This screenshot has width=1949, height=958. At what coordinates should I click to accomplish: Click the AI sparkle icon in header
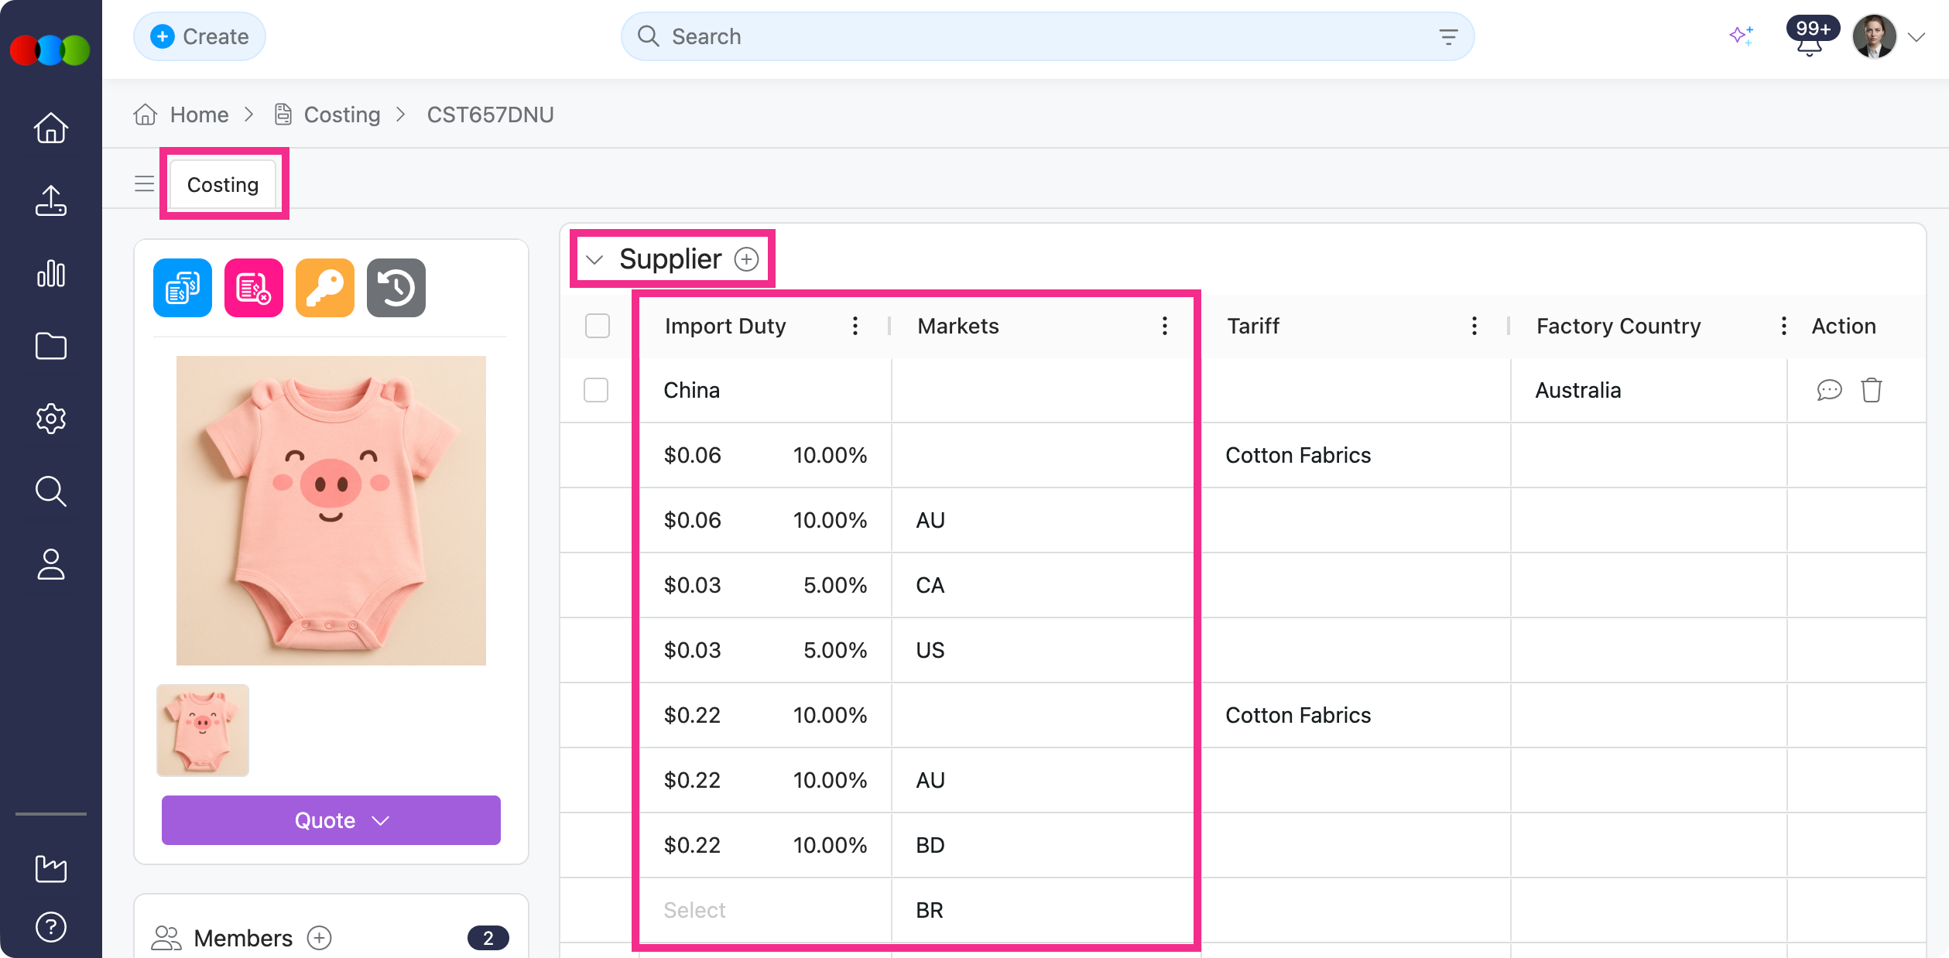click(x=1741, y=36)
